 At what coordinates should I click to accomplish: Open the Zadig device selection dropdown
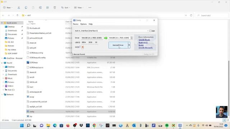[148, 31]
